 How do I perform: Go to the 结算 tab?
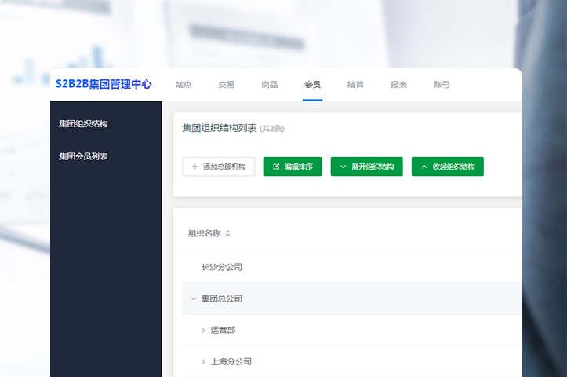click(355, 85)
